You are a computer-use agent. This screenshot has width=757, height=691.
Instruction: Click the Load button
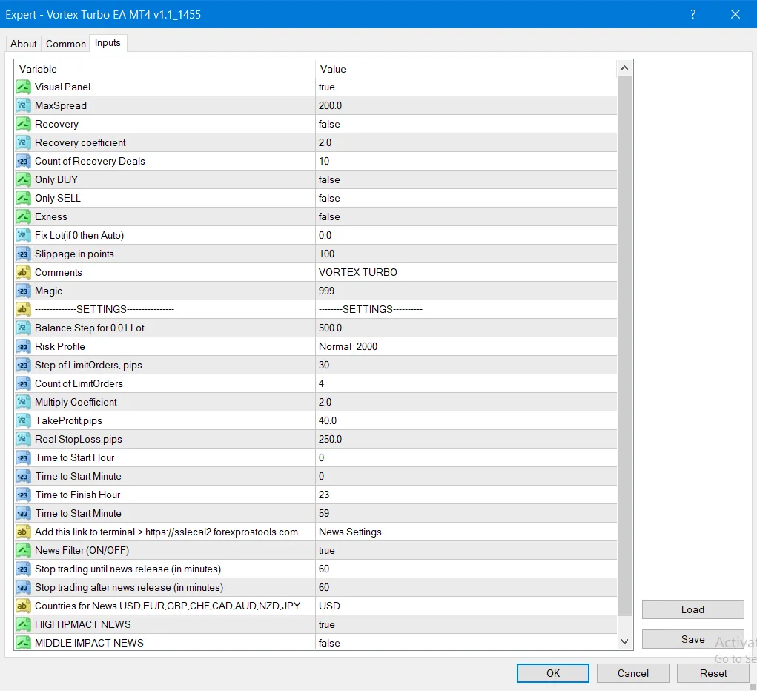tap(692, 609)
